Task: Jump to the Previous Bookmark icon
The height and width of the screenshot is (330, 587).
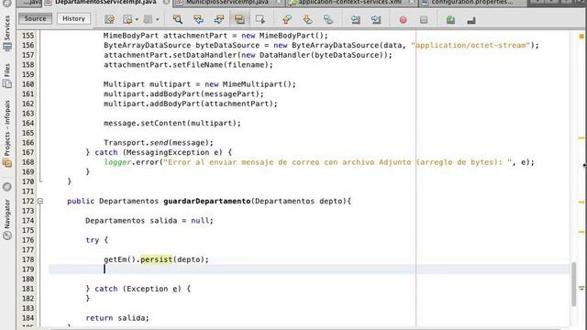Action: (x=287, y=19)
